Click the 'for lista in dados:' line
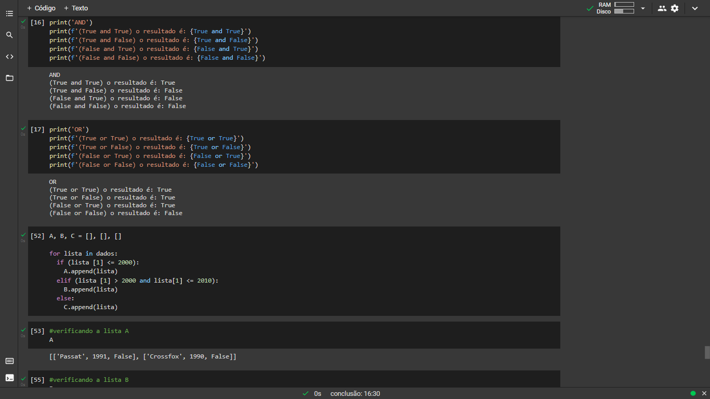The height and width of the screenshot is (399, 710). (x=84, y=254)
